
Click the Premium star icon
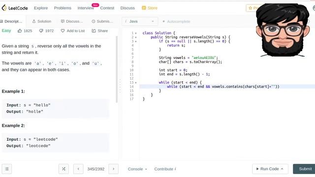point(250,8)
